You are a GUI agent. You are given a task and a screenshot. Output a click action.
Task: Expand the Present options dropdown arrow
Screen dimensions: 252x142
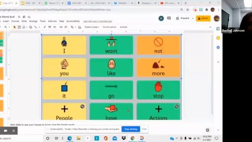(193, 19)
